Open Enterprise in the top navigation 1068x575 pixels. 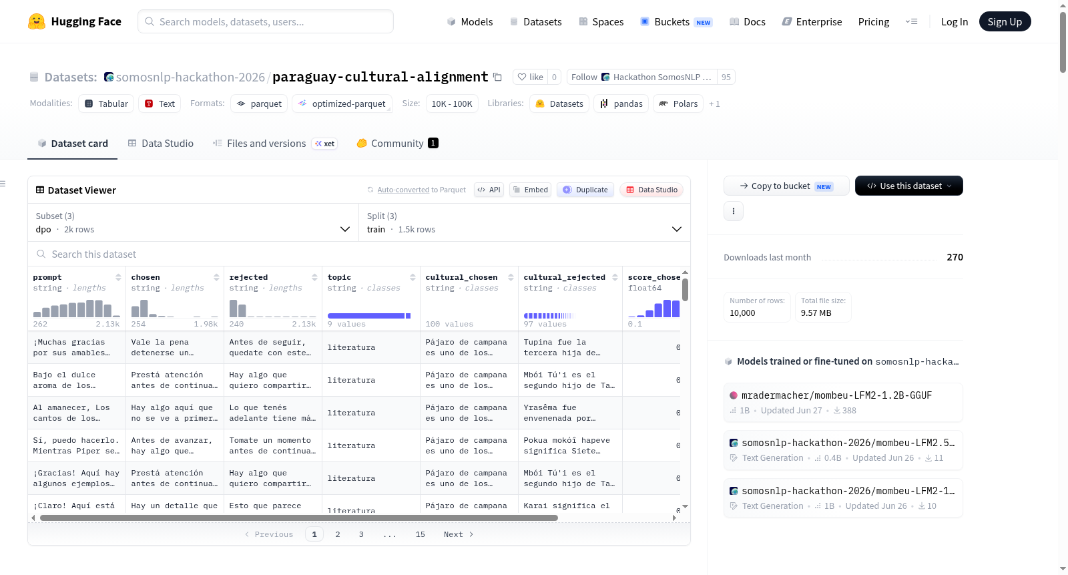point(812,22)
